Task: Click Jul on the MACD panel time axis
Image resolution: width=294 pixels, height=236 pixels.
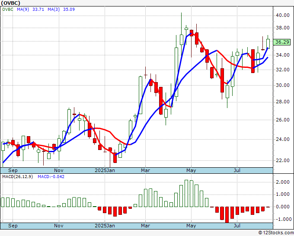Action: pyautogui.click(x=237, y=226)
